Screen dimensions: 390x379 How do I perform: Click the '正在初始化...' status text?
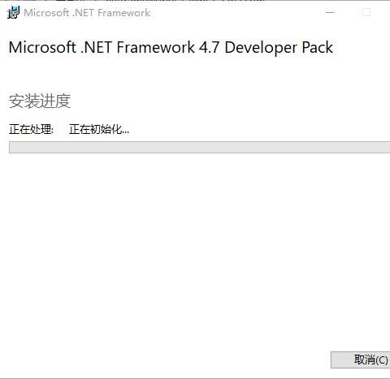99,129
